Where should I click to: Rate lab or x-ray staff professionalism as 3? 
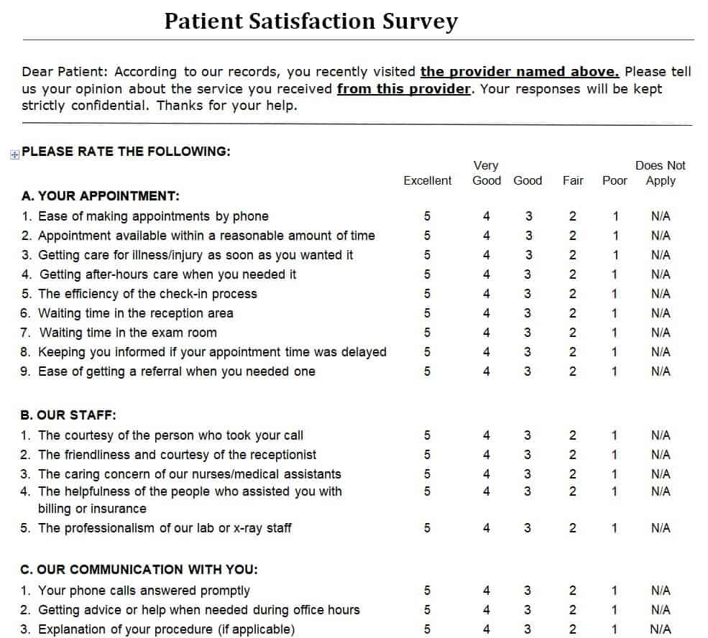(x=528, y=528)
